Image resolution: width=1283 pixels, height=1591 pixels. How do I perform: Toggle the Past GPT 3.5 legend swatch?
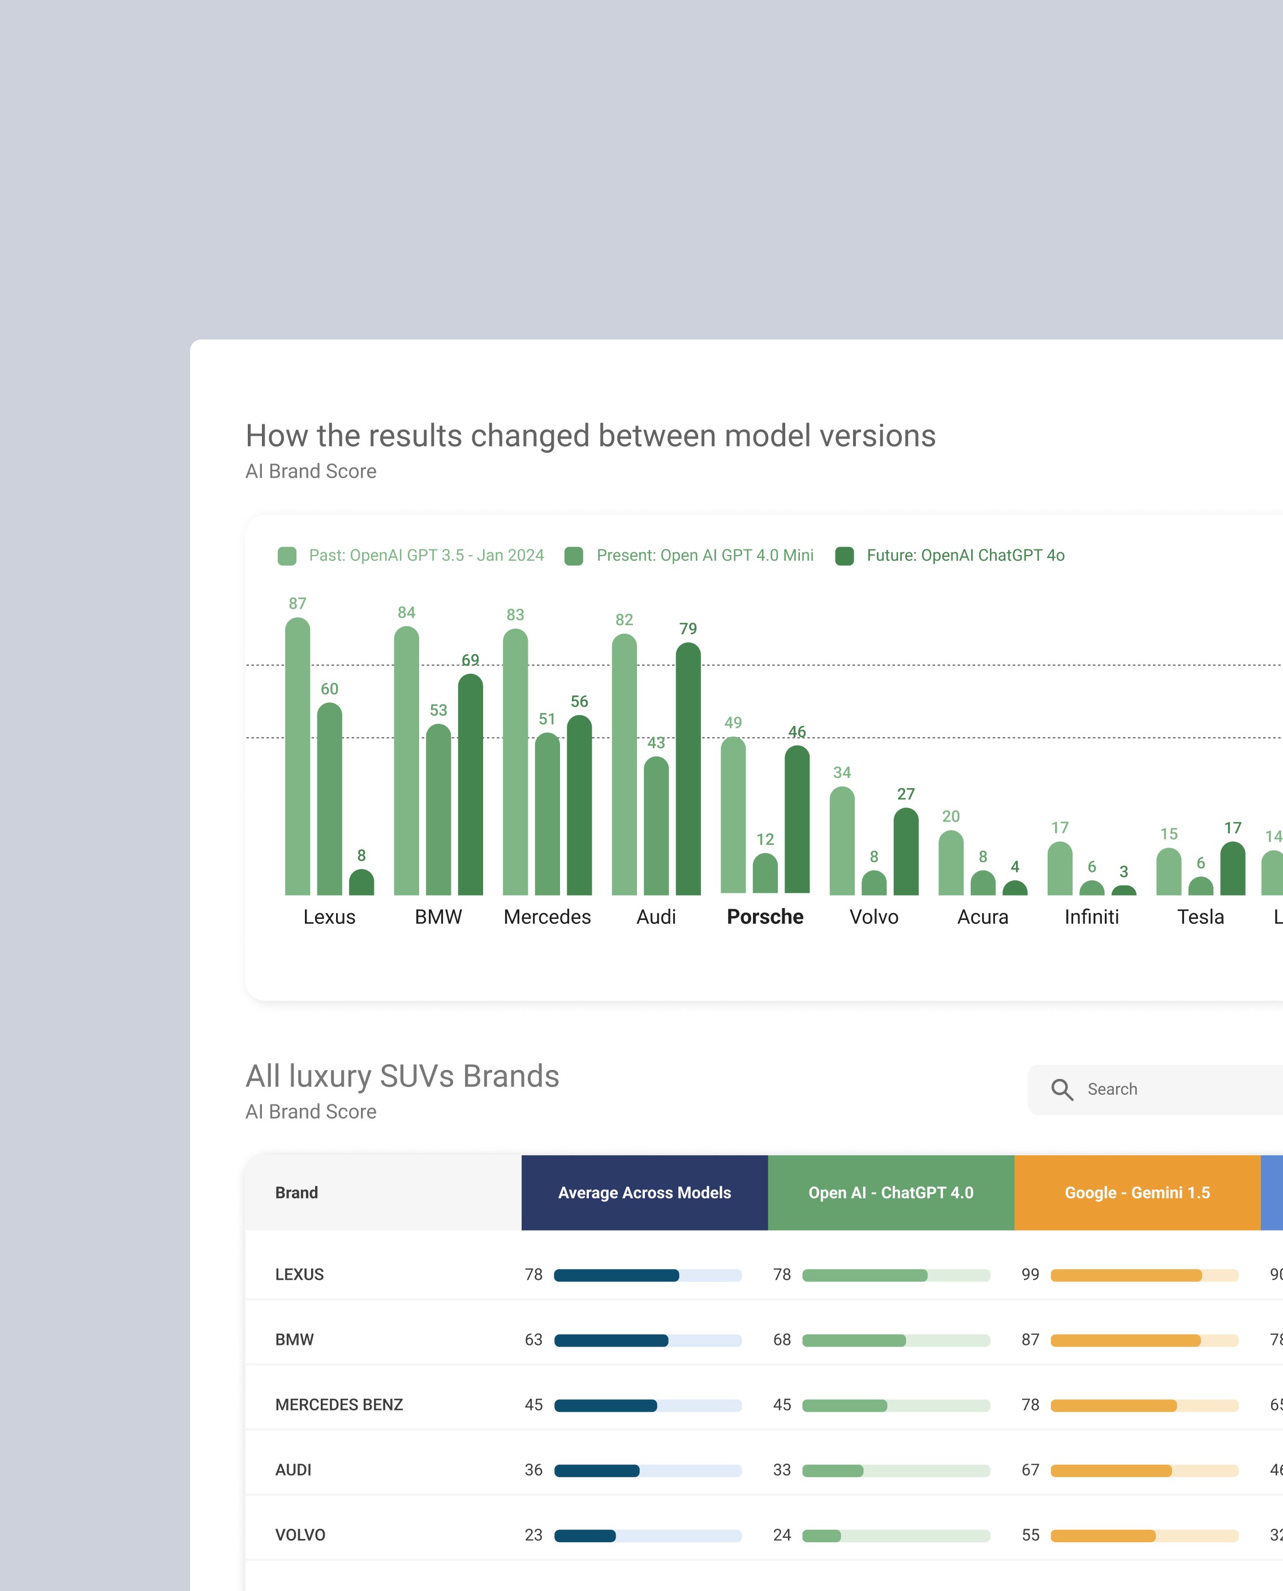[287, 556]
